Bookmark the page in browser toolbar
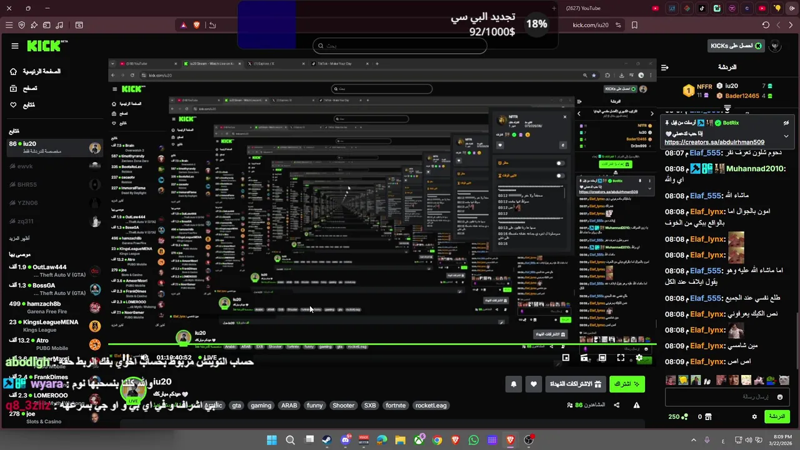800x450 pixels. (634, 25)
